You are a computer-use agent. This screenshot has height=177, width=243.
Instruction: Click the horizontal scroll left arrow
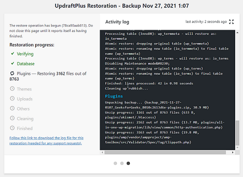point(102,152)
